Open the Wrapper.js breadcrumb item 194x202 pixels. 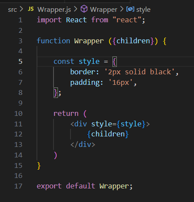(x=54, y=10)
